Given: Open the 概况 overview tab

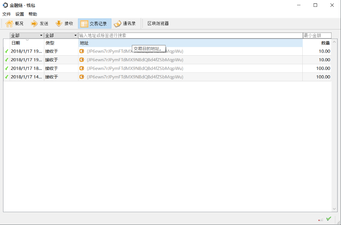Looking at the screenshot, I should 14,23.
